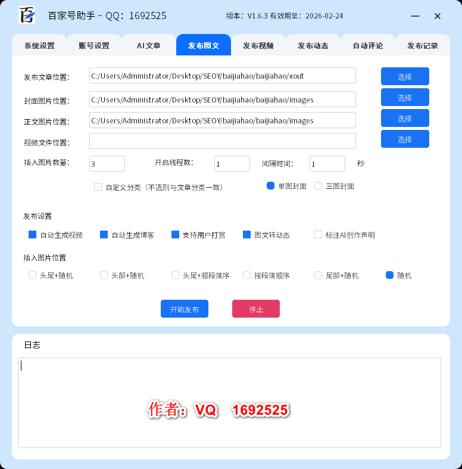The height and width of the screenshot is (469, 462).
Task: Click inside the 日志 log text area
Action: [x=229, y=402]
